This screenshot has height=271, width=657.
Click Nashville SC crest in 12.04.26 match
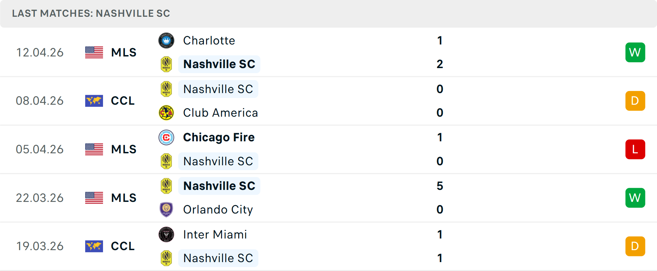click(x=166, y=64)
